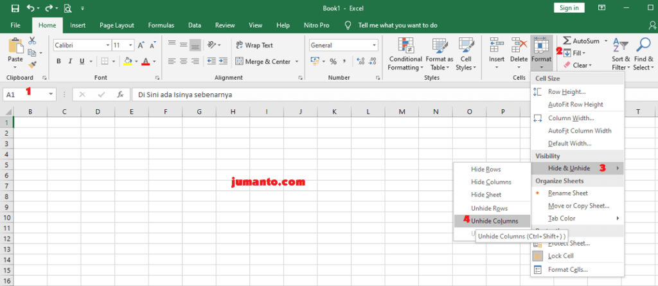Screen dimensions: 658x286
Task: Open the Calibri font name dropdown
Action: click(x=108, y=45)
